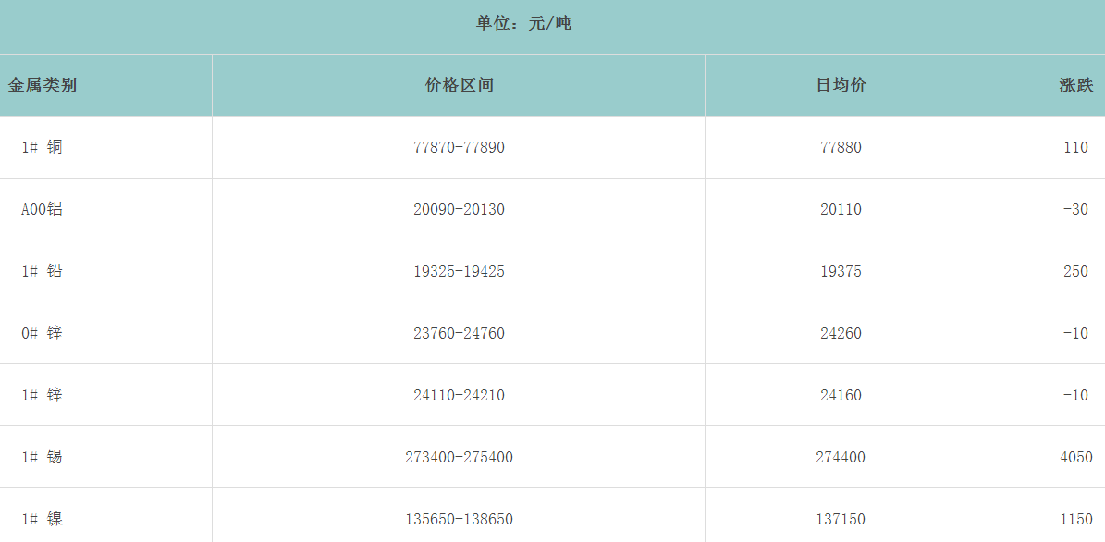Image resolution: width=1105 pixels, height=542 pixels.
Task: Select the 价格区间 column header
Action: (x=459, y=85)
